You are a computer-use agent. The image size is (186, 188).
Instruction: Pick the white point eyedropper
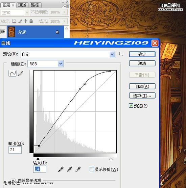pyautogui.click(x=78, y=169)
